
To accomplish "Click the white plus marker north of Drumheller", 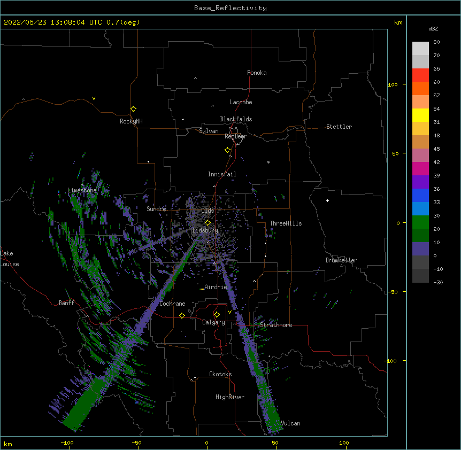I will [327, 200].
